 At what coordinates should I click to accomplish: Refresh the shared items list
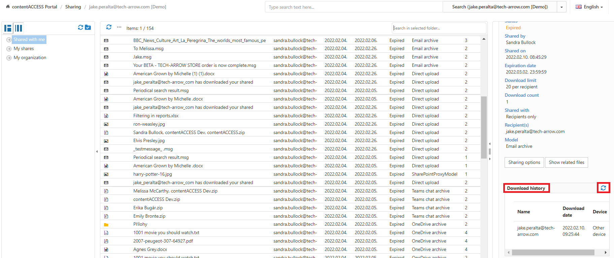point(109,27)
